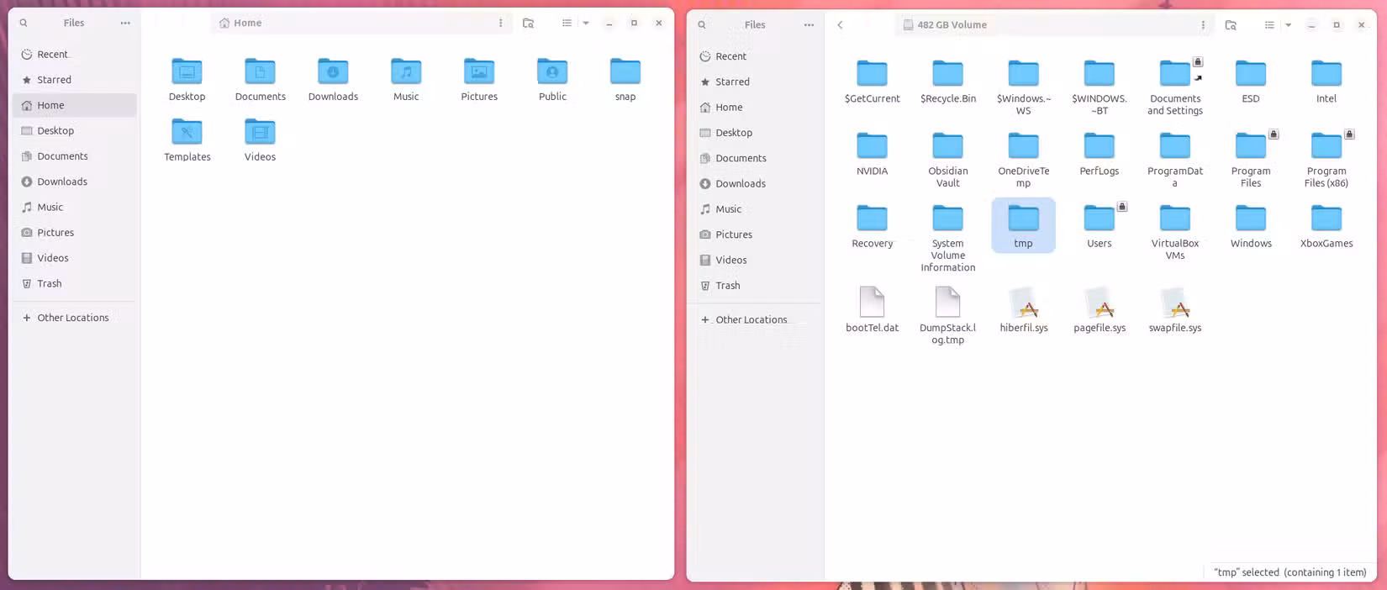The width and height of the screenshot is (1387, 590).
Task: Open path options menu next to Home
Action: [x=501, y=24]
